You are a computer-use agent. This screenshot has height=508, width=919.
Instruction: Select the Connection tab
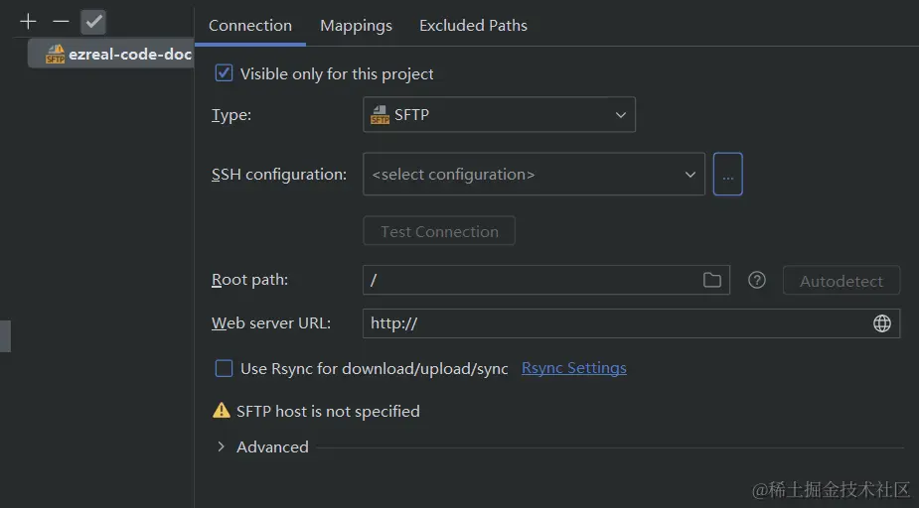pos(250,26)
